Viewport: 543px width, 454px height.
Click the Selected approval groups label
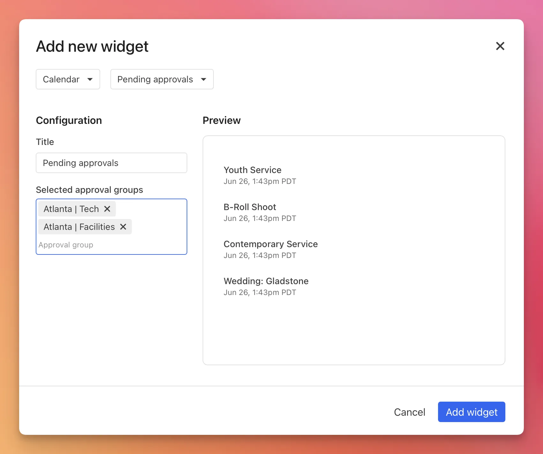coord(89,190)
